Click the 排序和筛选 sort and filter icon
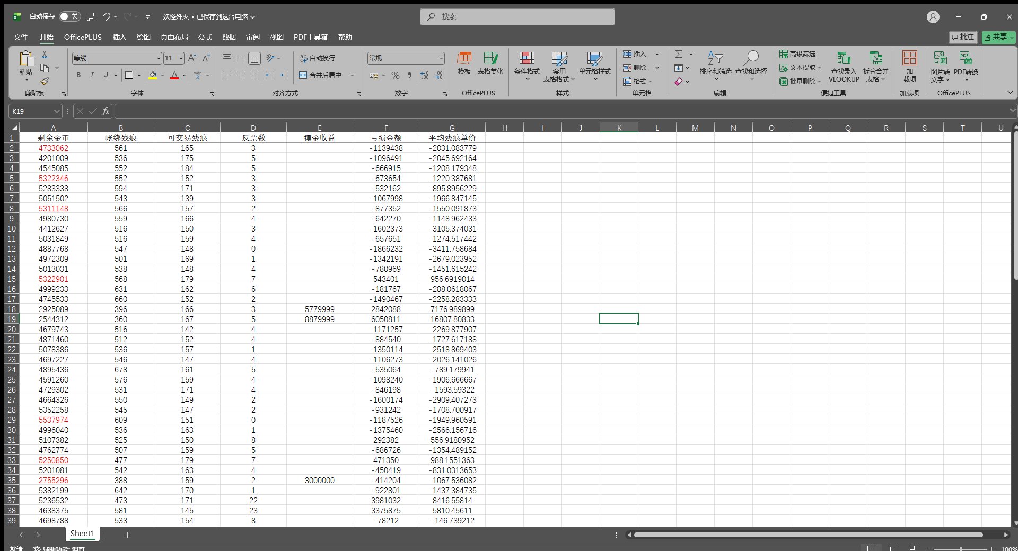This screenshot has width=1018, height=551. tap(715, 58)
